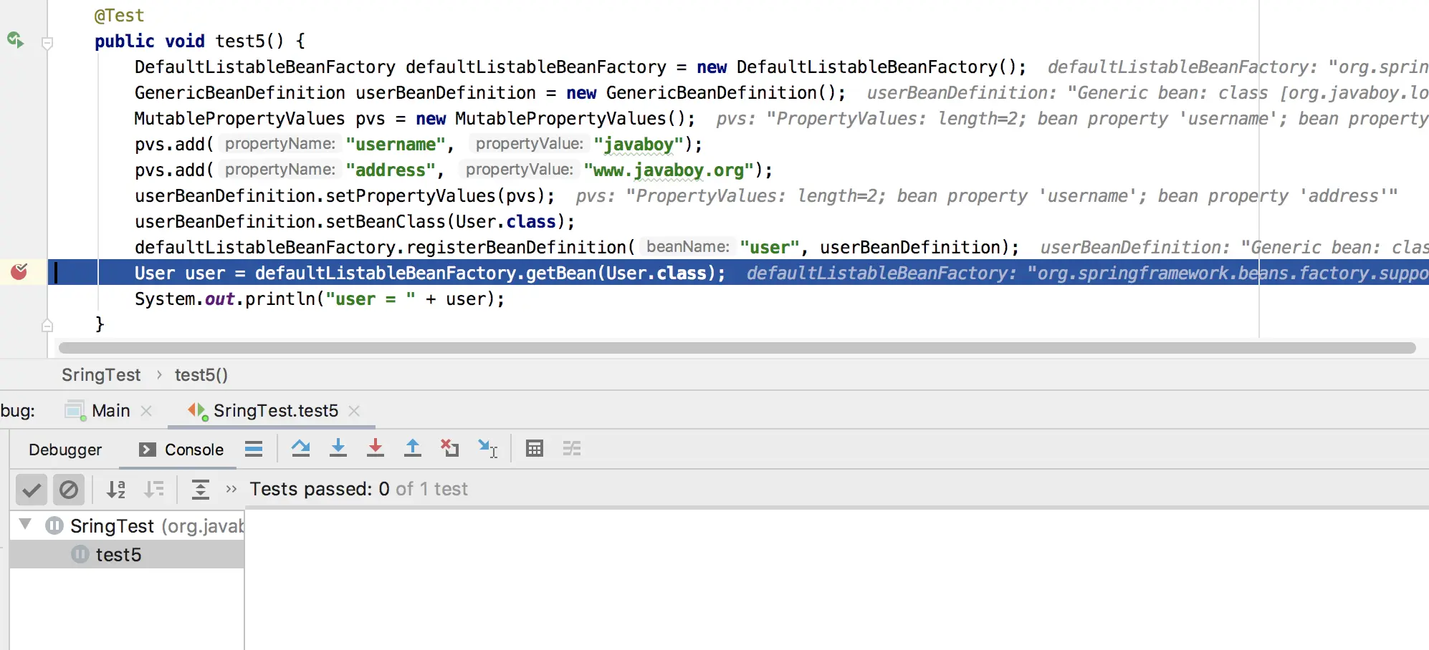The image size is (1429, 650).
Task: Click the Step Into debugger icon
Action: (338, 449)
